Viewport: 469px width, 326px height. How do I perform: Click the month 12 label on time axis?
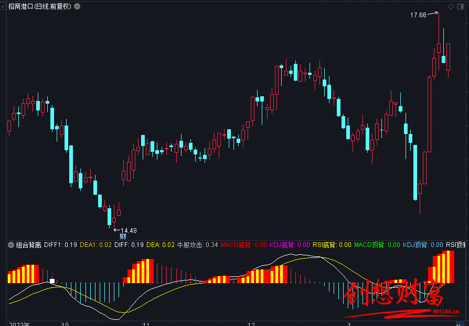[x=251, y=324]
